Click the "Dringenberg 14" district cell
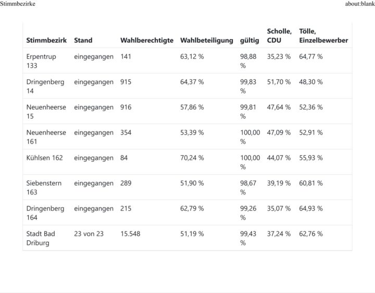375x293 pixels. (45, 86)
